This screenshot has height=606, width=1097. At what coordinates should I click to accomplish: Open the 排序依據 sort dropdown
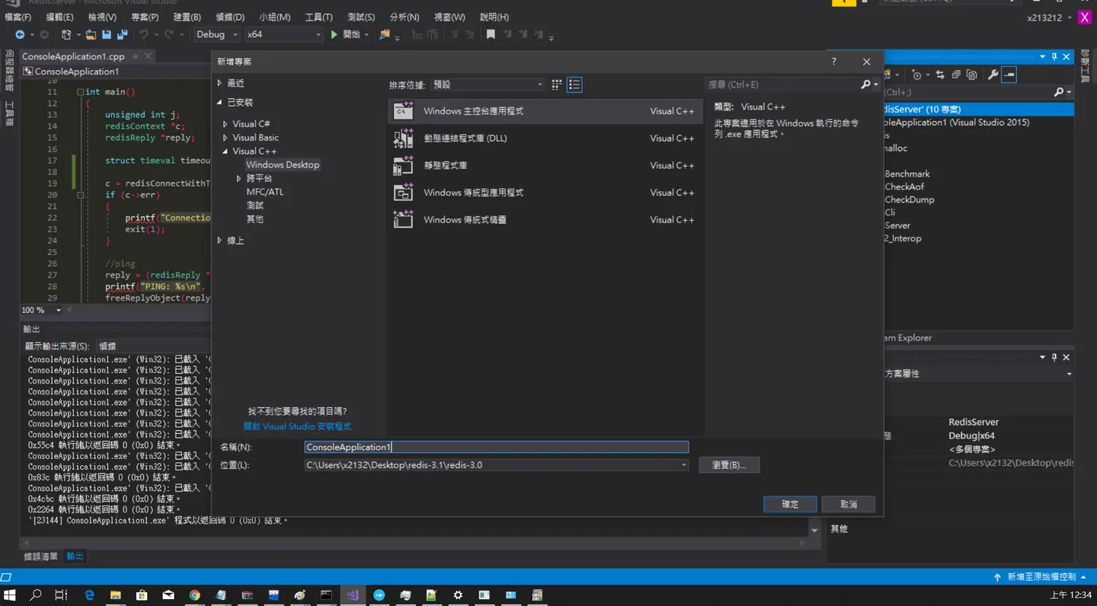click(x=488, y=85)
